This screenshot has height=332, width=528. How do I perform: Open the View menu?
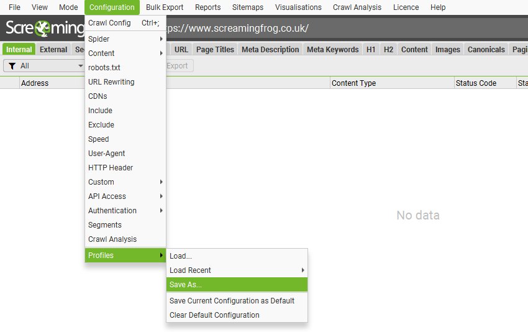point(39,7)
